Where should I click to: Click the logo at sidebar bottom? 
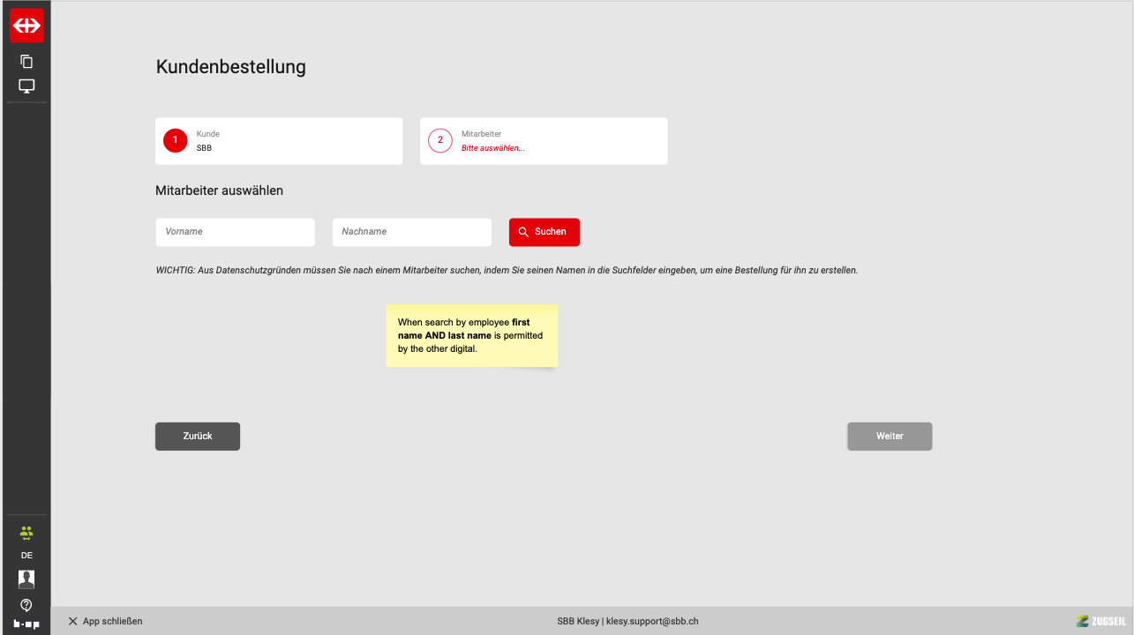tap(26, 624)
